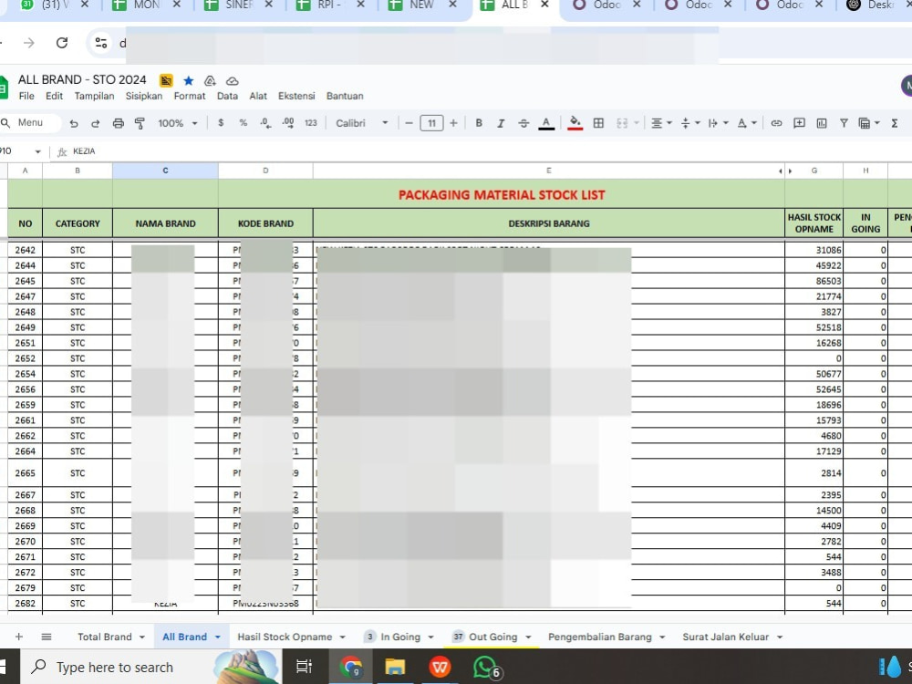
Task: Increase font size plus button
Action: (453, 123)
